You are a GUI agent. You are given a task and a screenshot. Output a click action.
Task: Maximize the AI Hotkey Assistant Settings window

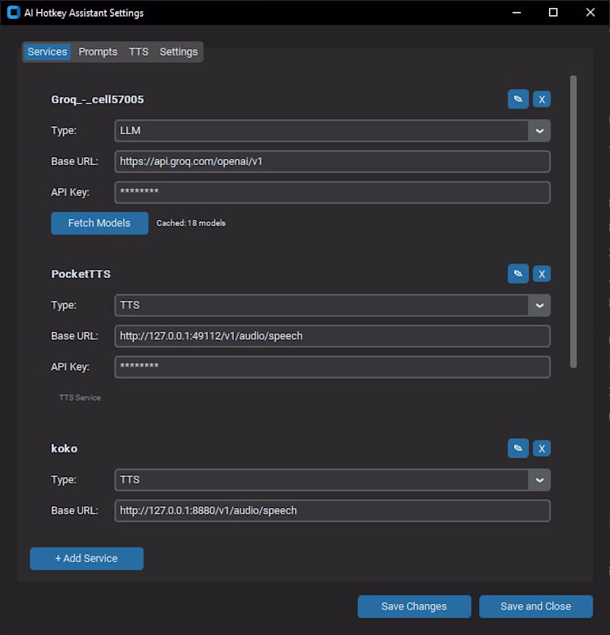[x=553, y=13]
